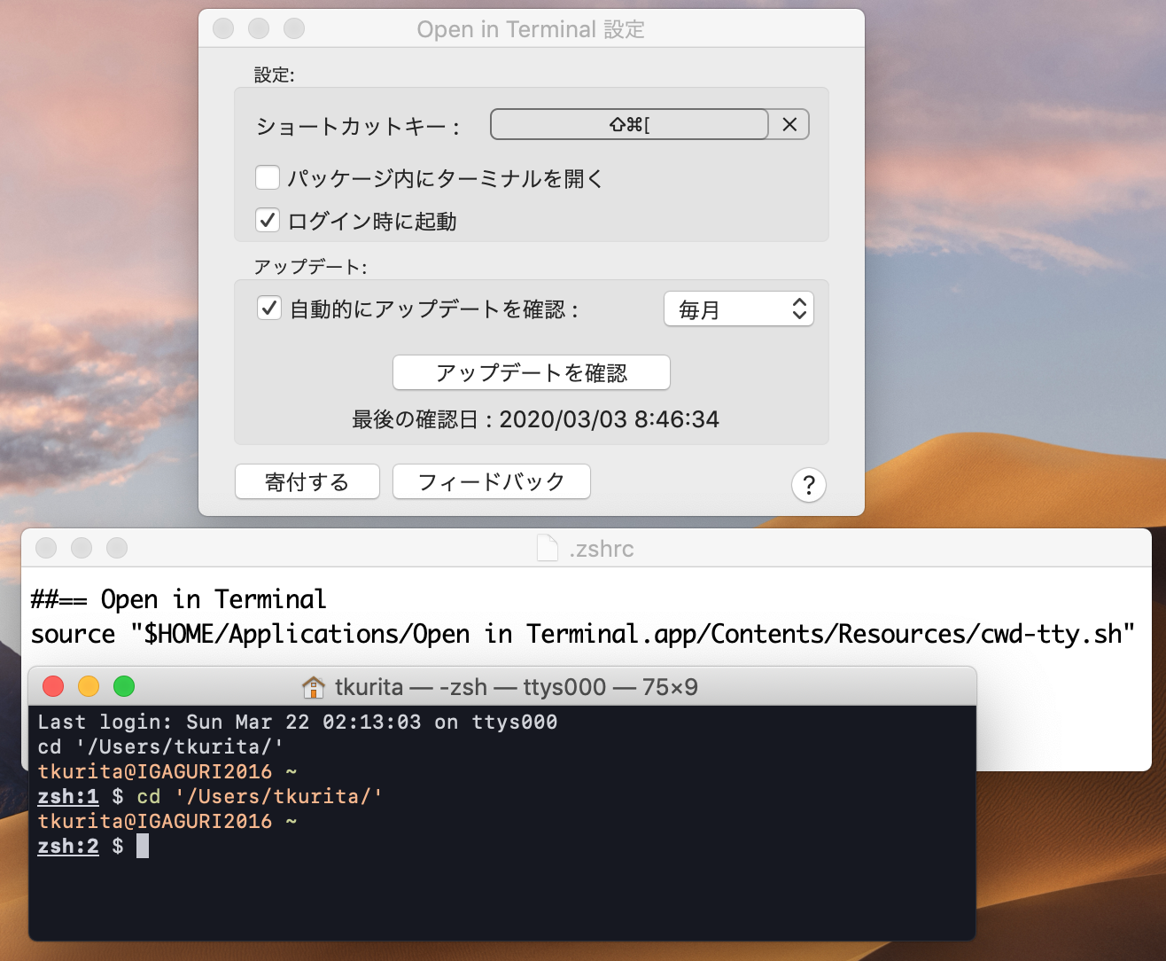Uncheck ログイン時に起動 checkbox

(x=268, y=220)
